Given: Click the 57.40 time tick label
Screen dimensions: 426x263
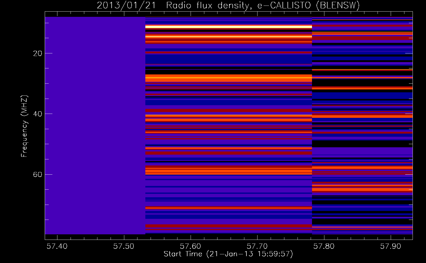Looking at the screenshot, I should (x=57, y=246).
